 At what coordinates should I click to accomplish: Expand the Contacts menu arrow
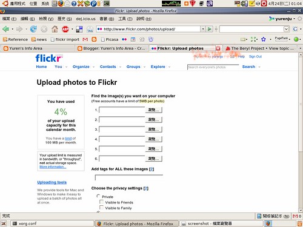[120, 67]
